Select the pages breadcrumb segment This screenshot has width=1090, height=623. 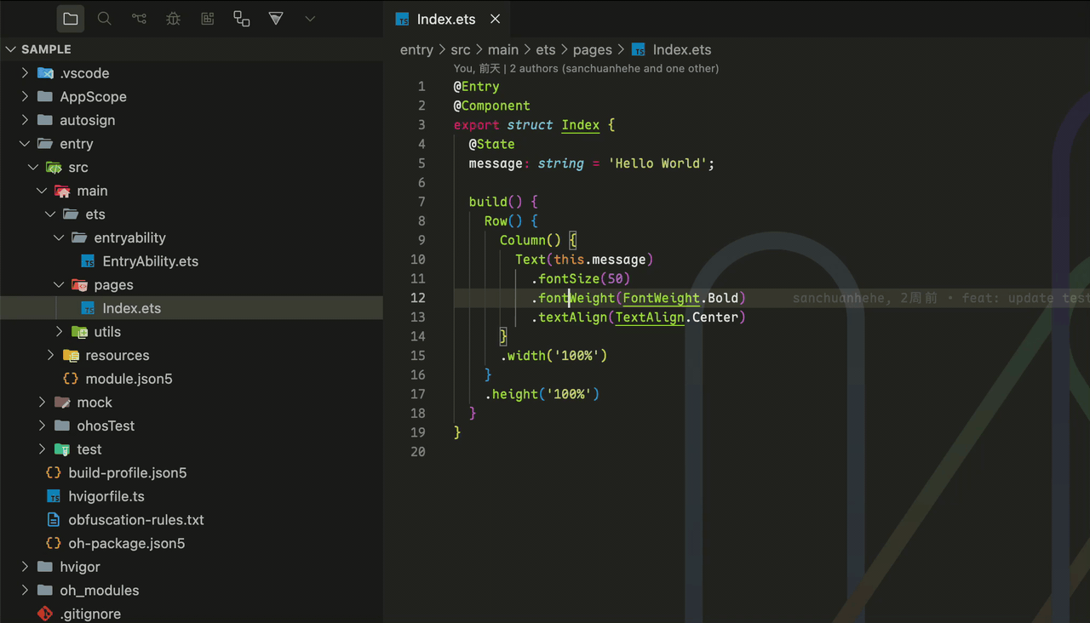(593, 49)
